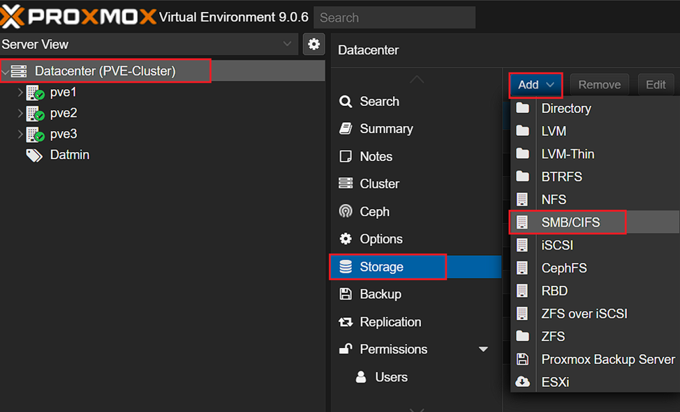The width and height of the screenshot is (680, 412).
Task: Choose SMB/CIFS from the Add menu
Action: coord(570,222)
